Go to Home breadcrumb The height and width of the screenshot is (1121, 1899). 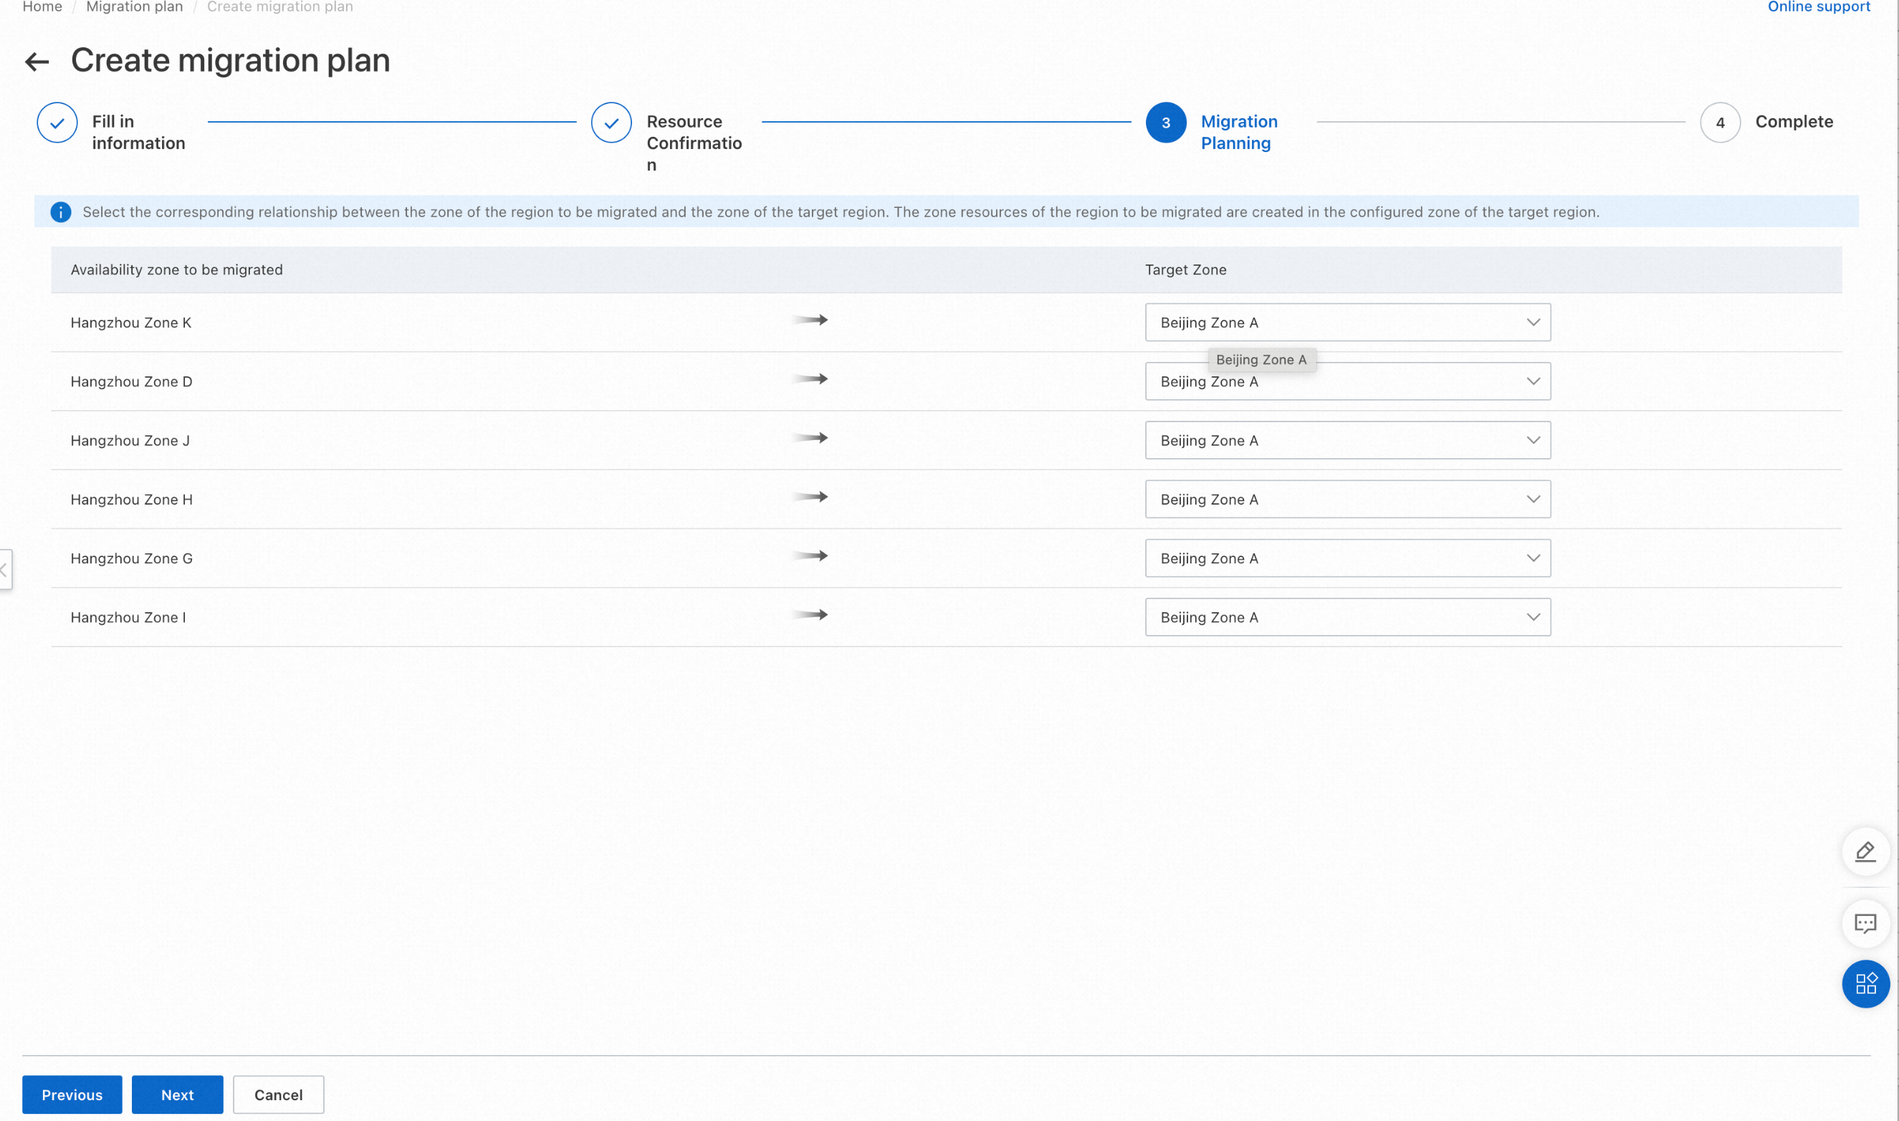click(x=42, y=6)
